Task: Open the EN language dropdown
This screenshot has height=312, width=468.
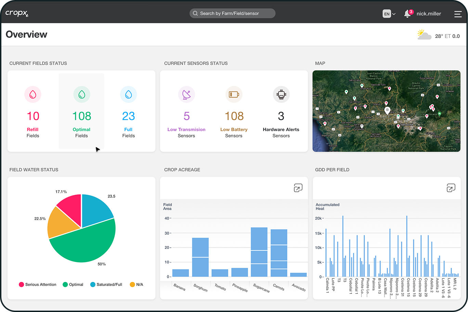Action: (x=389, y=14)
